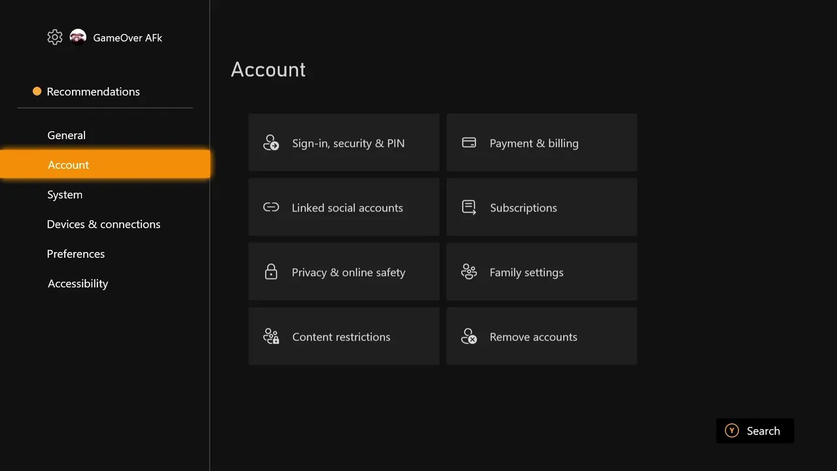
Task: Show Recommendations
Action: (93, 92)
